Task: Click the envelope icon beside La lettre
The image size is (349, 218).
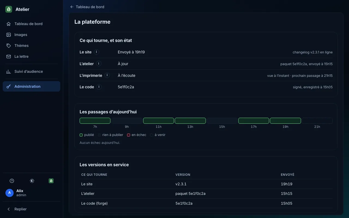Action: pos(9,56)
